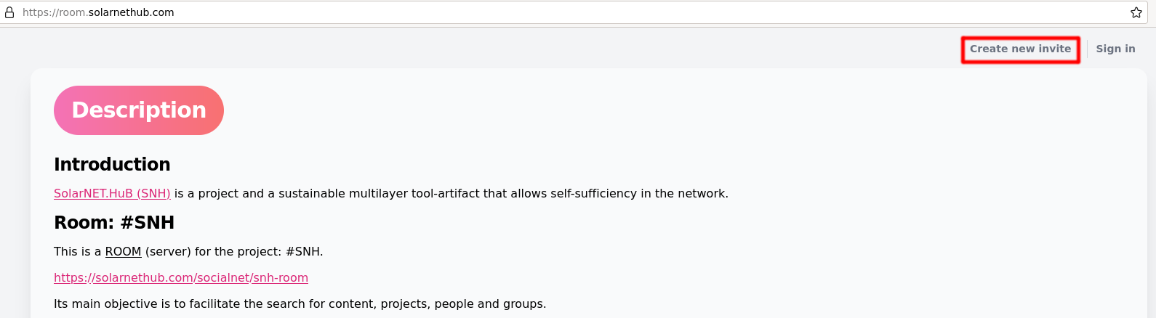Click the words 'This is a' before ROOM
The image size is (1156, 318).
tap(78, 251)
